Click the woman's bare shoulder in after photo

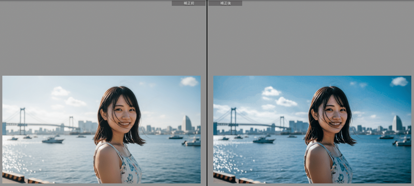coord(315,155)
